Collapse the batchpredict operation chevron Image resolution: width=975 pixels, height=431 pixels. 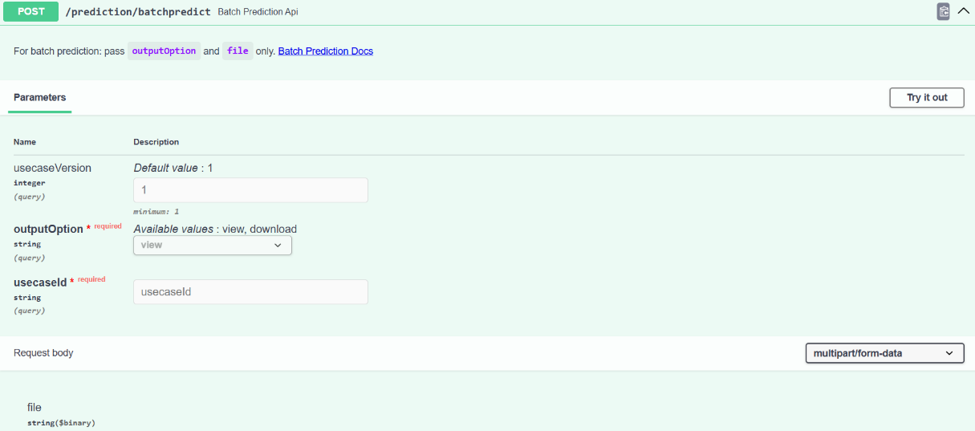(964, 11)
